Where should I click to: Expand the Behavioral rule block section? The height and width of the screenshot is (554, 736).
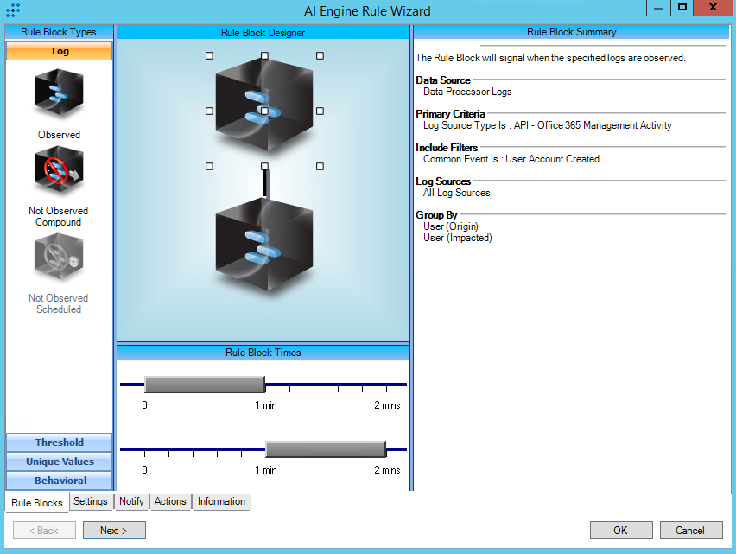click(x=60, y=481)
